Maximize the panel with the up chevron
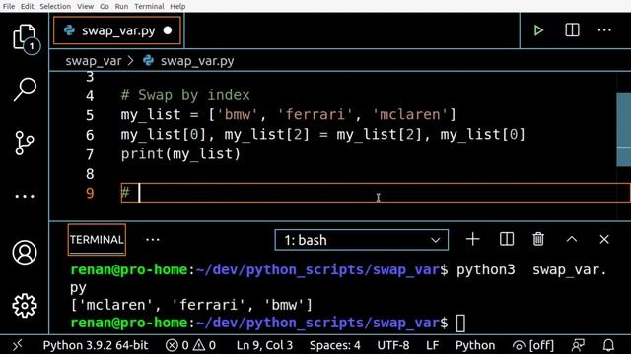631x354 pixels. tap(572, 239)
